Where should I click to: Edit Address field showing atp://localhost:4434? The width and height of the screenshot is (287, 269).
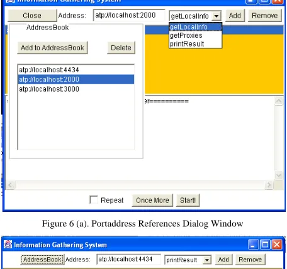click(129, 260)
